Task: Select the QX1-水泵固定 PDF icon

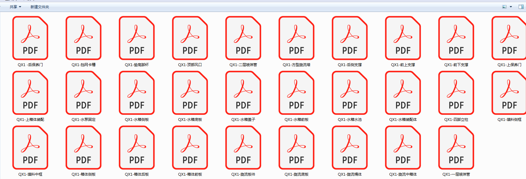Action: (x=84, y=93)
